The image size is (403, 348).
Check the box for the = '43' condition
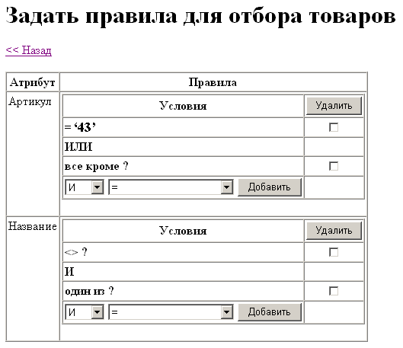(x=334, y=127)
